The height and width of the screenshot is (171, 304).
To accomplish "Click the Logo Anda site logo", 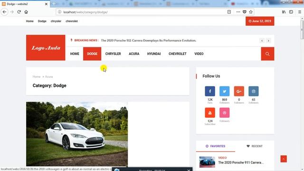I will [x=46, y=47].
